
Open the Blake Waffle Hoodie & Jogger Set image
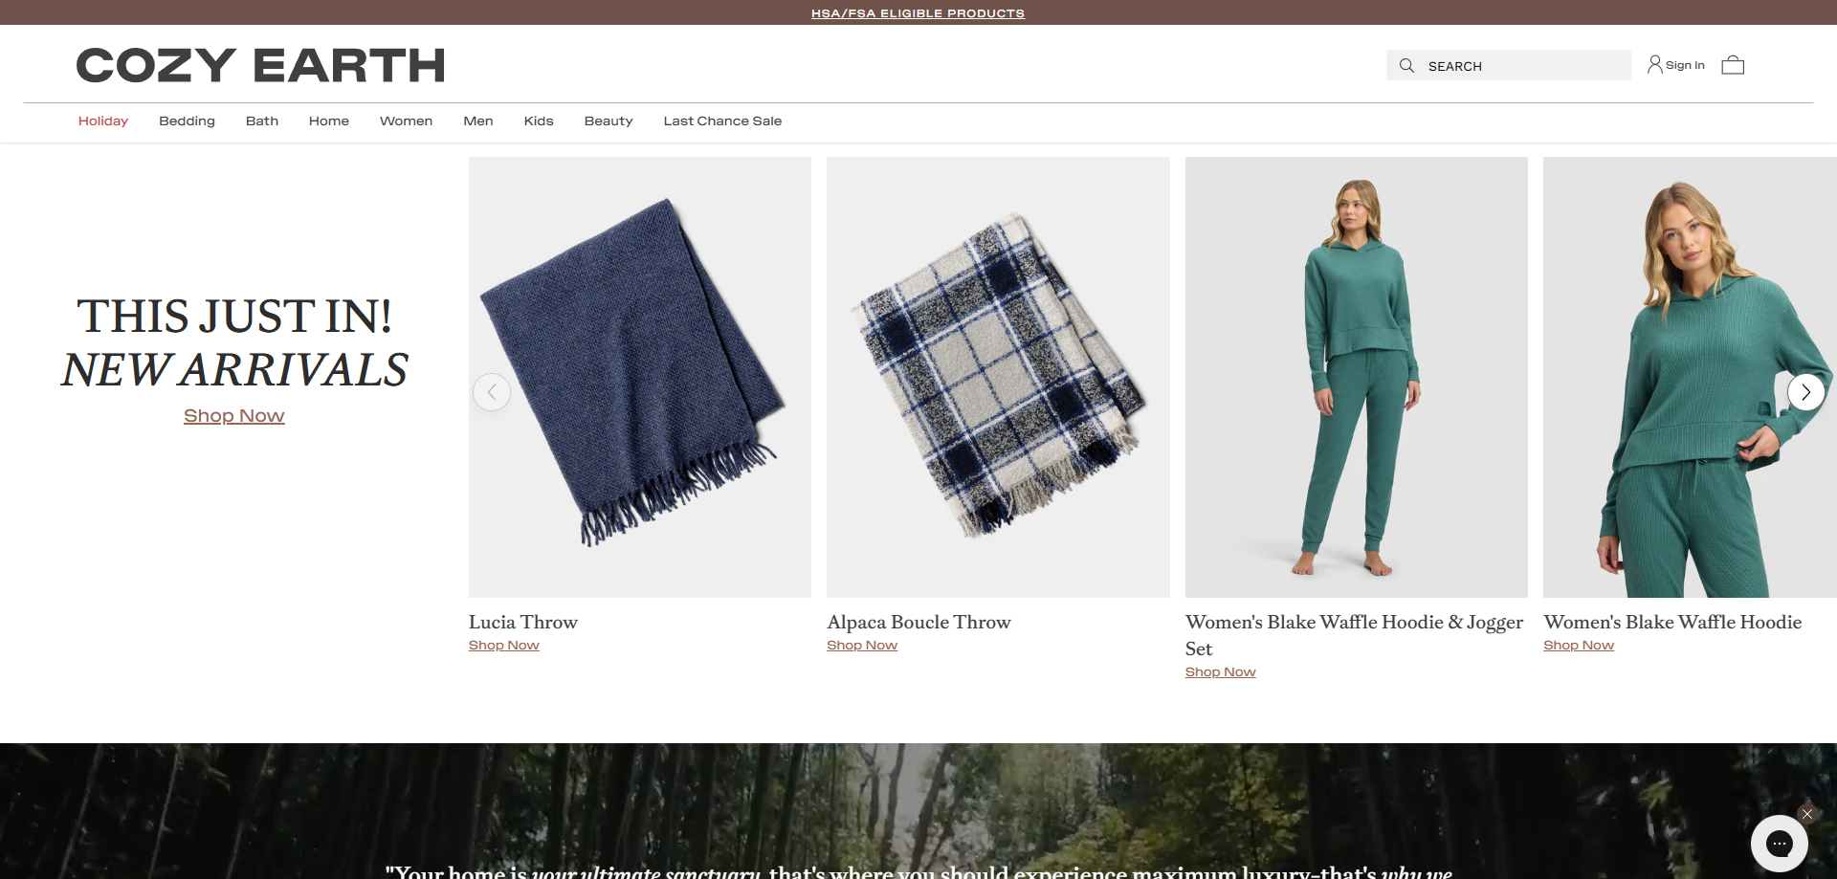[x=1356, y=377]
